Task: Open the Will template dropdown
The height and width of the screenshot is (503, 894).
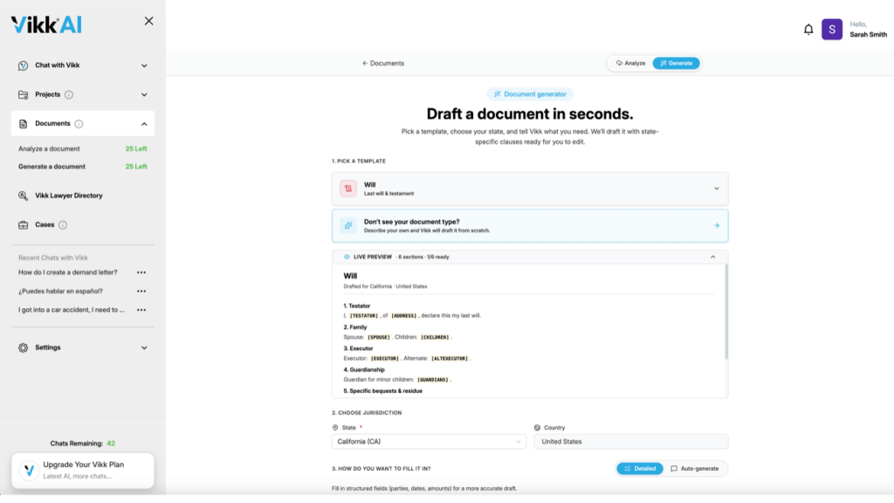Action: (530, 189)
